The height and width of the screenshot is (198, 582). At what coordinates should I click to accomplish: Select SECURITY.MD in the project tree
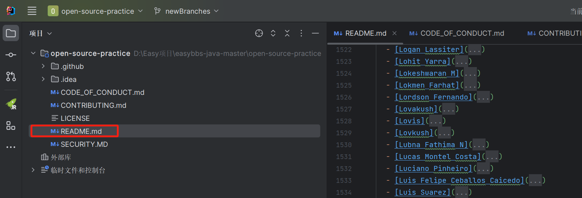[84, 144]
